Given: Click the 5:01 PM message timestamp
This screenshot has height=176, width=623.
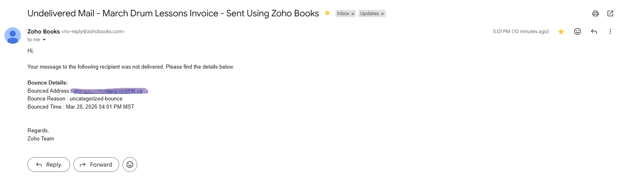Looking at the screenshot, I should pos(521,31).
